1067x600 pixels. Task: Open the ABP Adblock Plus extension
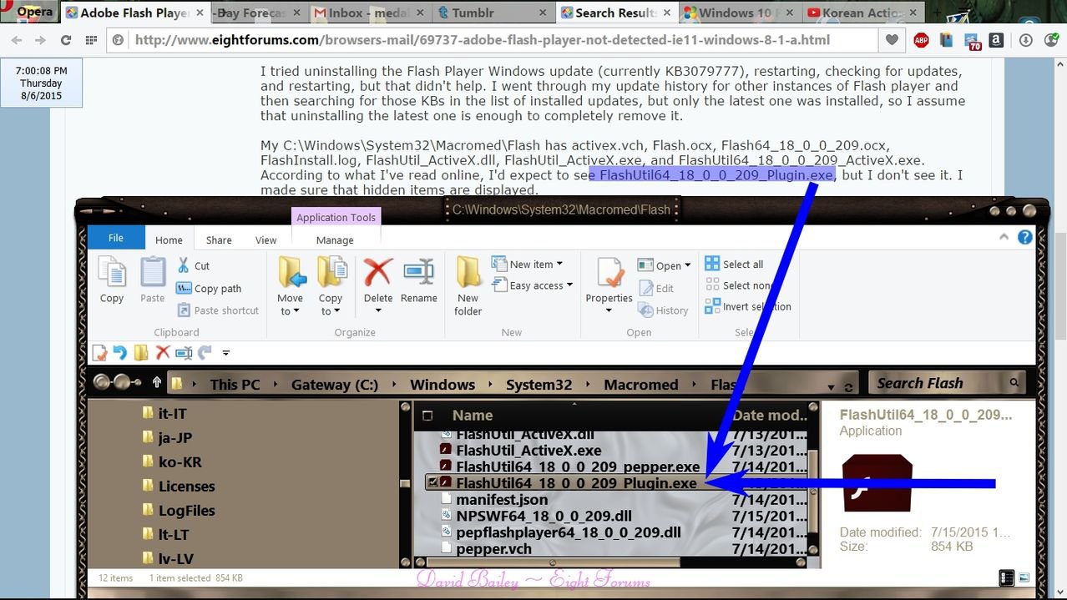click(x=921, y=40)
